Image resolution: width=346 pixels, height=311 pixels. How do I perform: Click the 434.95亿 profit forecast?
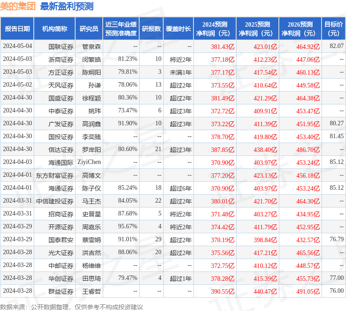coord(308,214)
